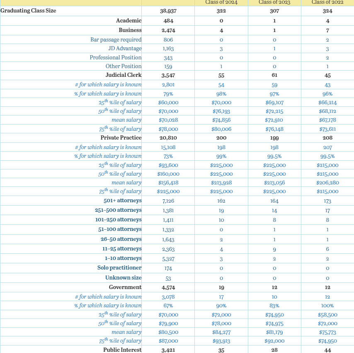Viewport: 354px width, 353px height.
Task: Select the 100% salary-known percentage
Action: (327, 306)
